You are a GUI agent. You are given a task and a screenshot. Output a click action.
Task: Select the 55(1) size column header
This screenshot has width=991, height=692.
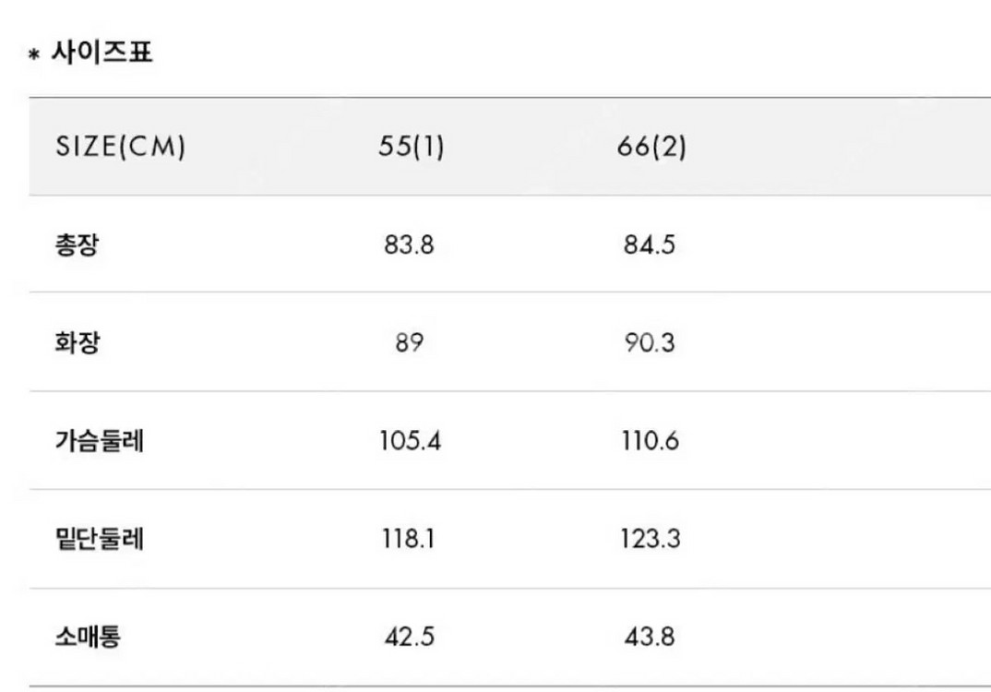[411, 147]
